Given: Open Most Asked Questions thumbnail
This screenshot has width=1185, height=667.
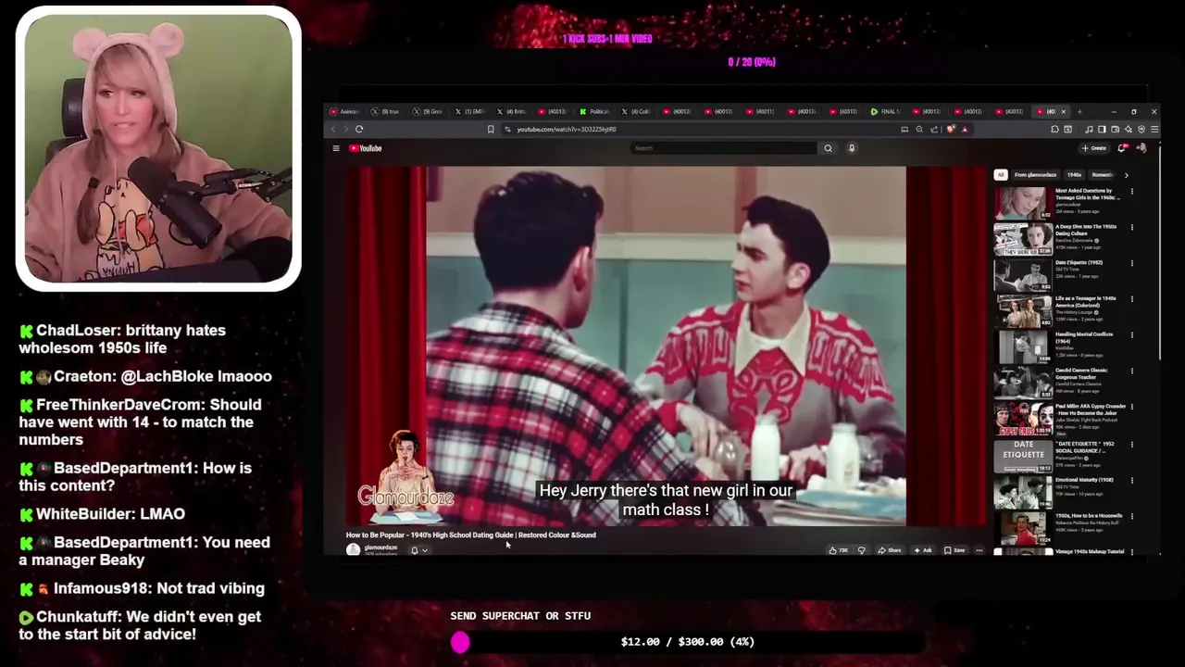Looking at the screenshot, I should click(x=1022, y=202).
